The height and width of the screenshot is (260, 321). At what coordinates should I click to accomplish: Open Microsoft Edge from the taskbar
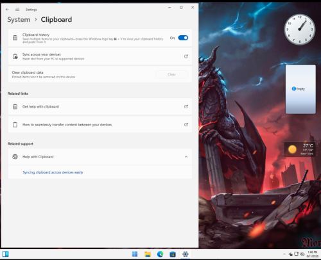160,254
